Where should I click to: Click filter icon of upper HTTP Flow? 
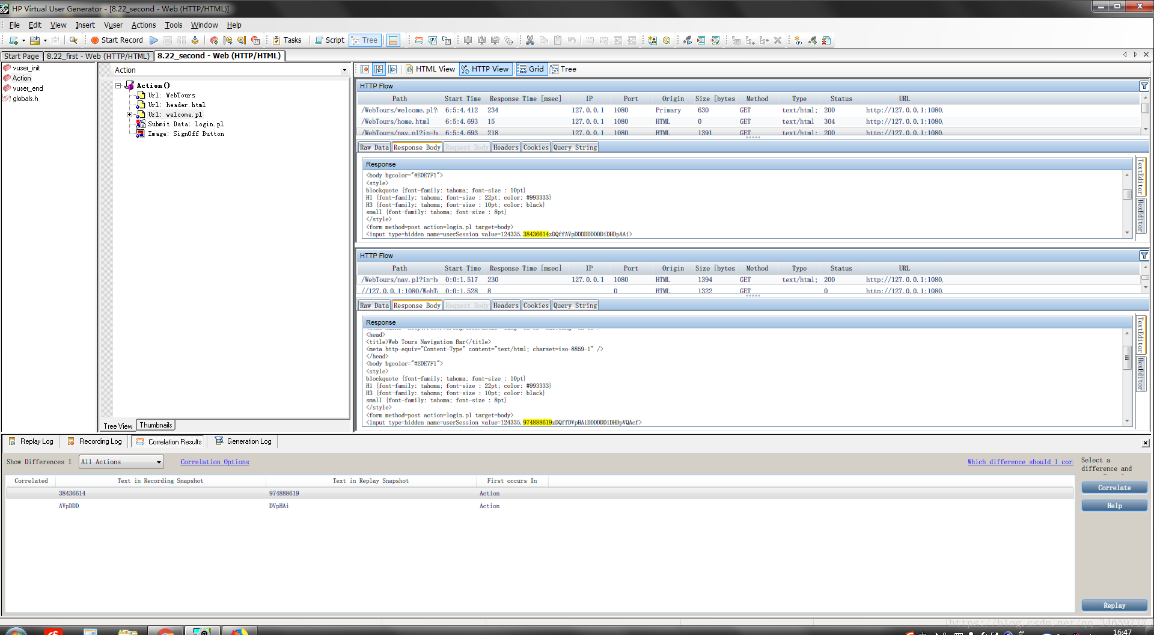click(x=1144, y=86)
